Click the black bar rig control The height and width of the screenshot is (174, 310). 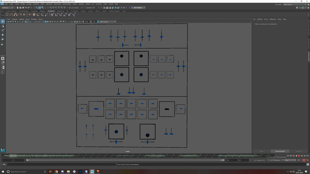[167, 109]
